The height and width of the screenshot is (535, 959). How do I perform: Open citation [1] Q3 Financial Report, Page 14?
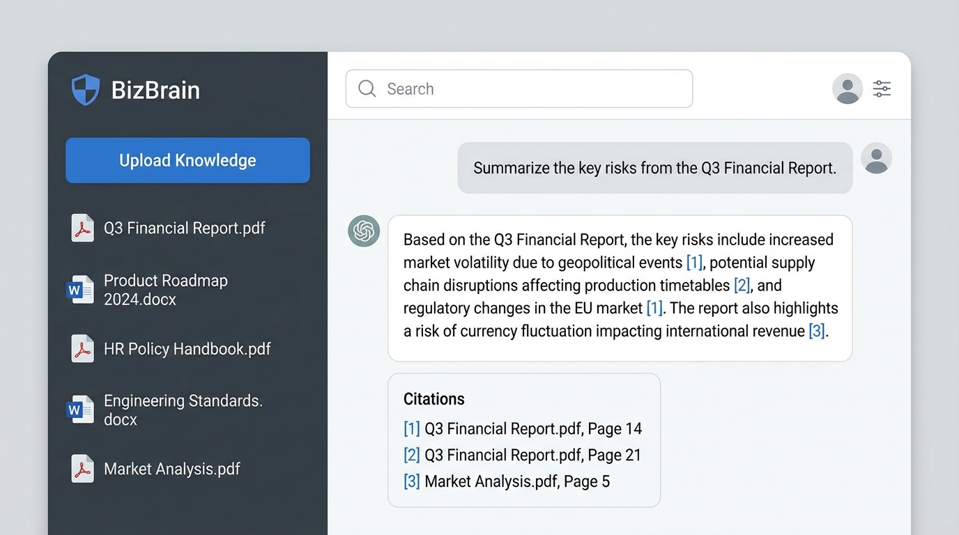(x=523, y=428)
